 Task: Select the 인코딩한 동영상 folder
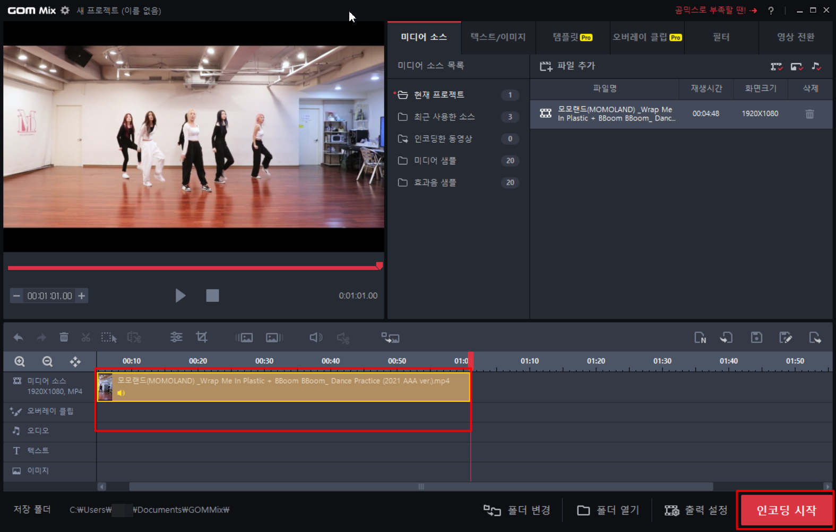click(458, 139)
